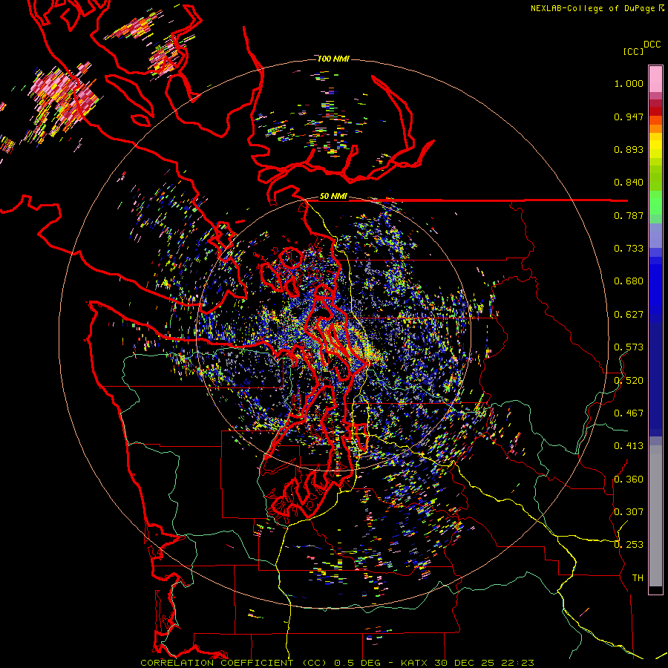Viewport: 668px width, 668px height.
Task: Click the [CC] units label
Action: pos(634,51)
